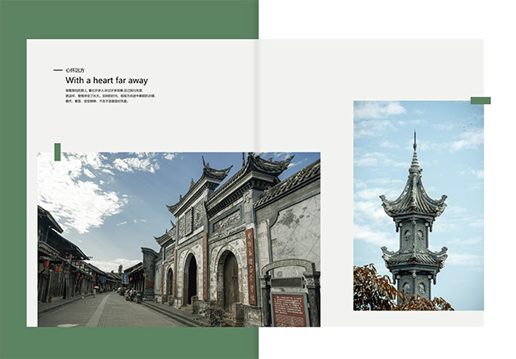This screenshot has width=516, height=359.
Task: Click the vertical red couplet on gate pillar
Action: click(251, 266)
